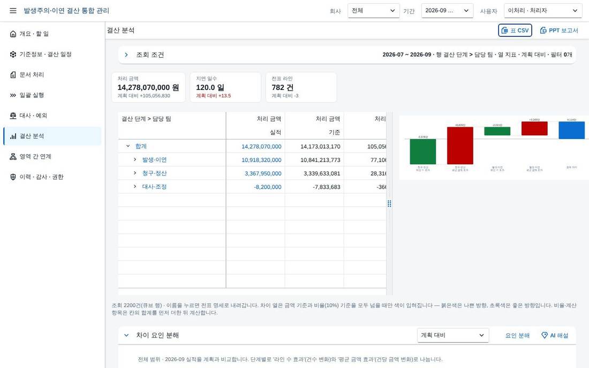Open the 사용자 dropdown showing 이처리 · 처리자

click(543, 11)
